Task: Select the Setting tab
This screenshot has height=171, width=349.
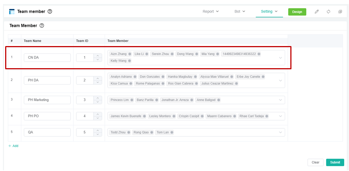Action: pos(269,11)
